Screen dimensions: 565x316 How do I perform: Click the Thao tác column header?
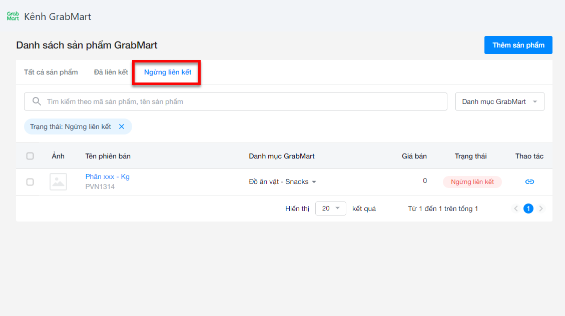point(529,156)
